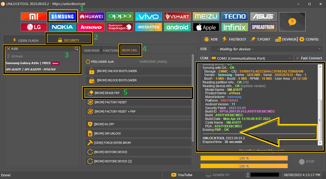Click the date and time status entry
The image size is (326, 179).
302,175
